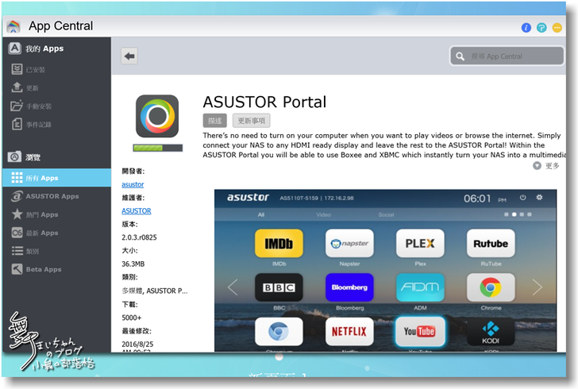The width and height of the screenshot is (578, 389).
Task: Click Netflix icon in screenshot preview
Action: tap(349, 332)
